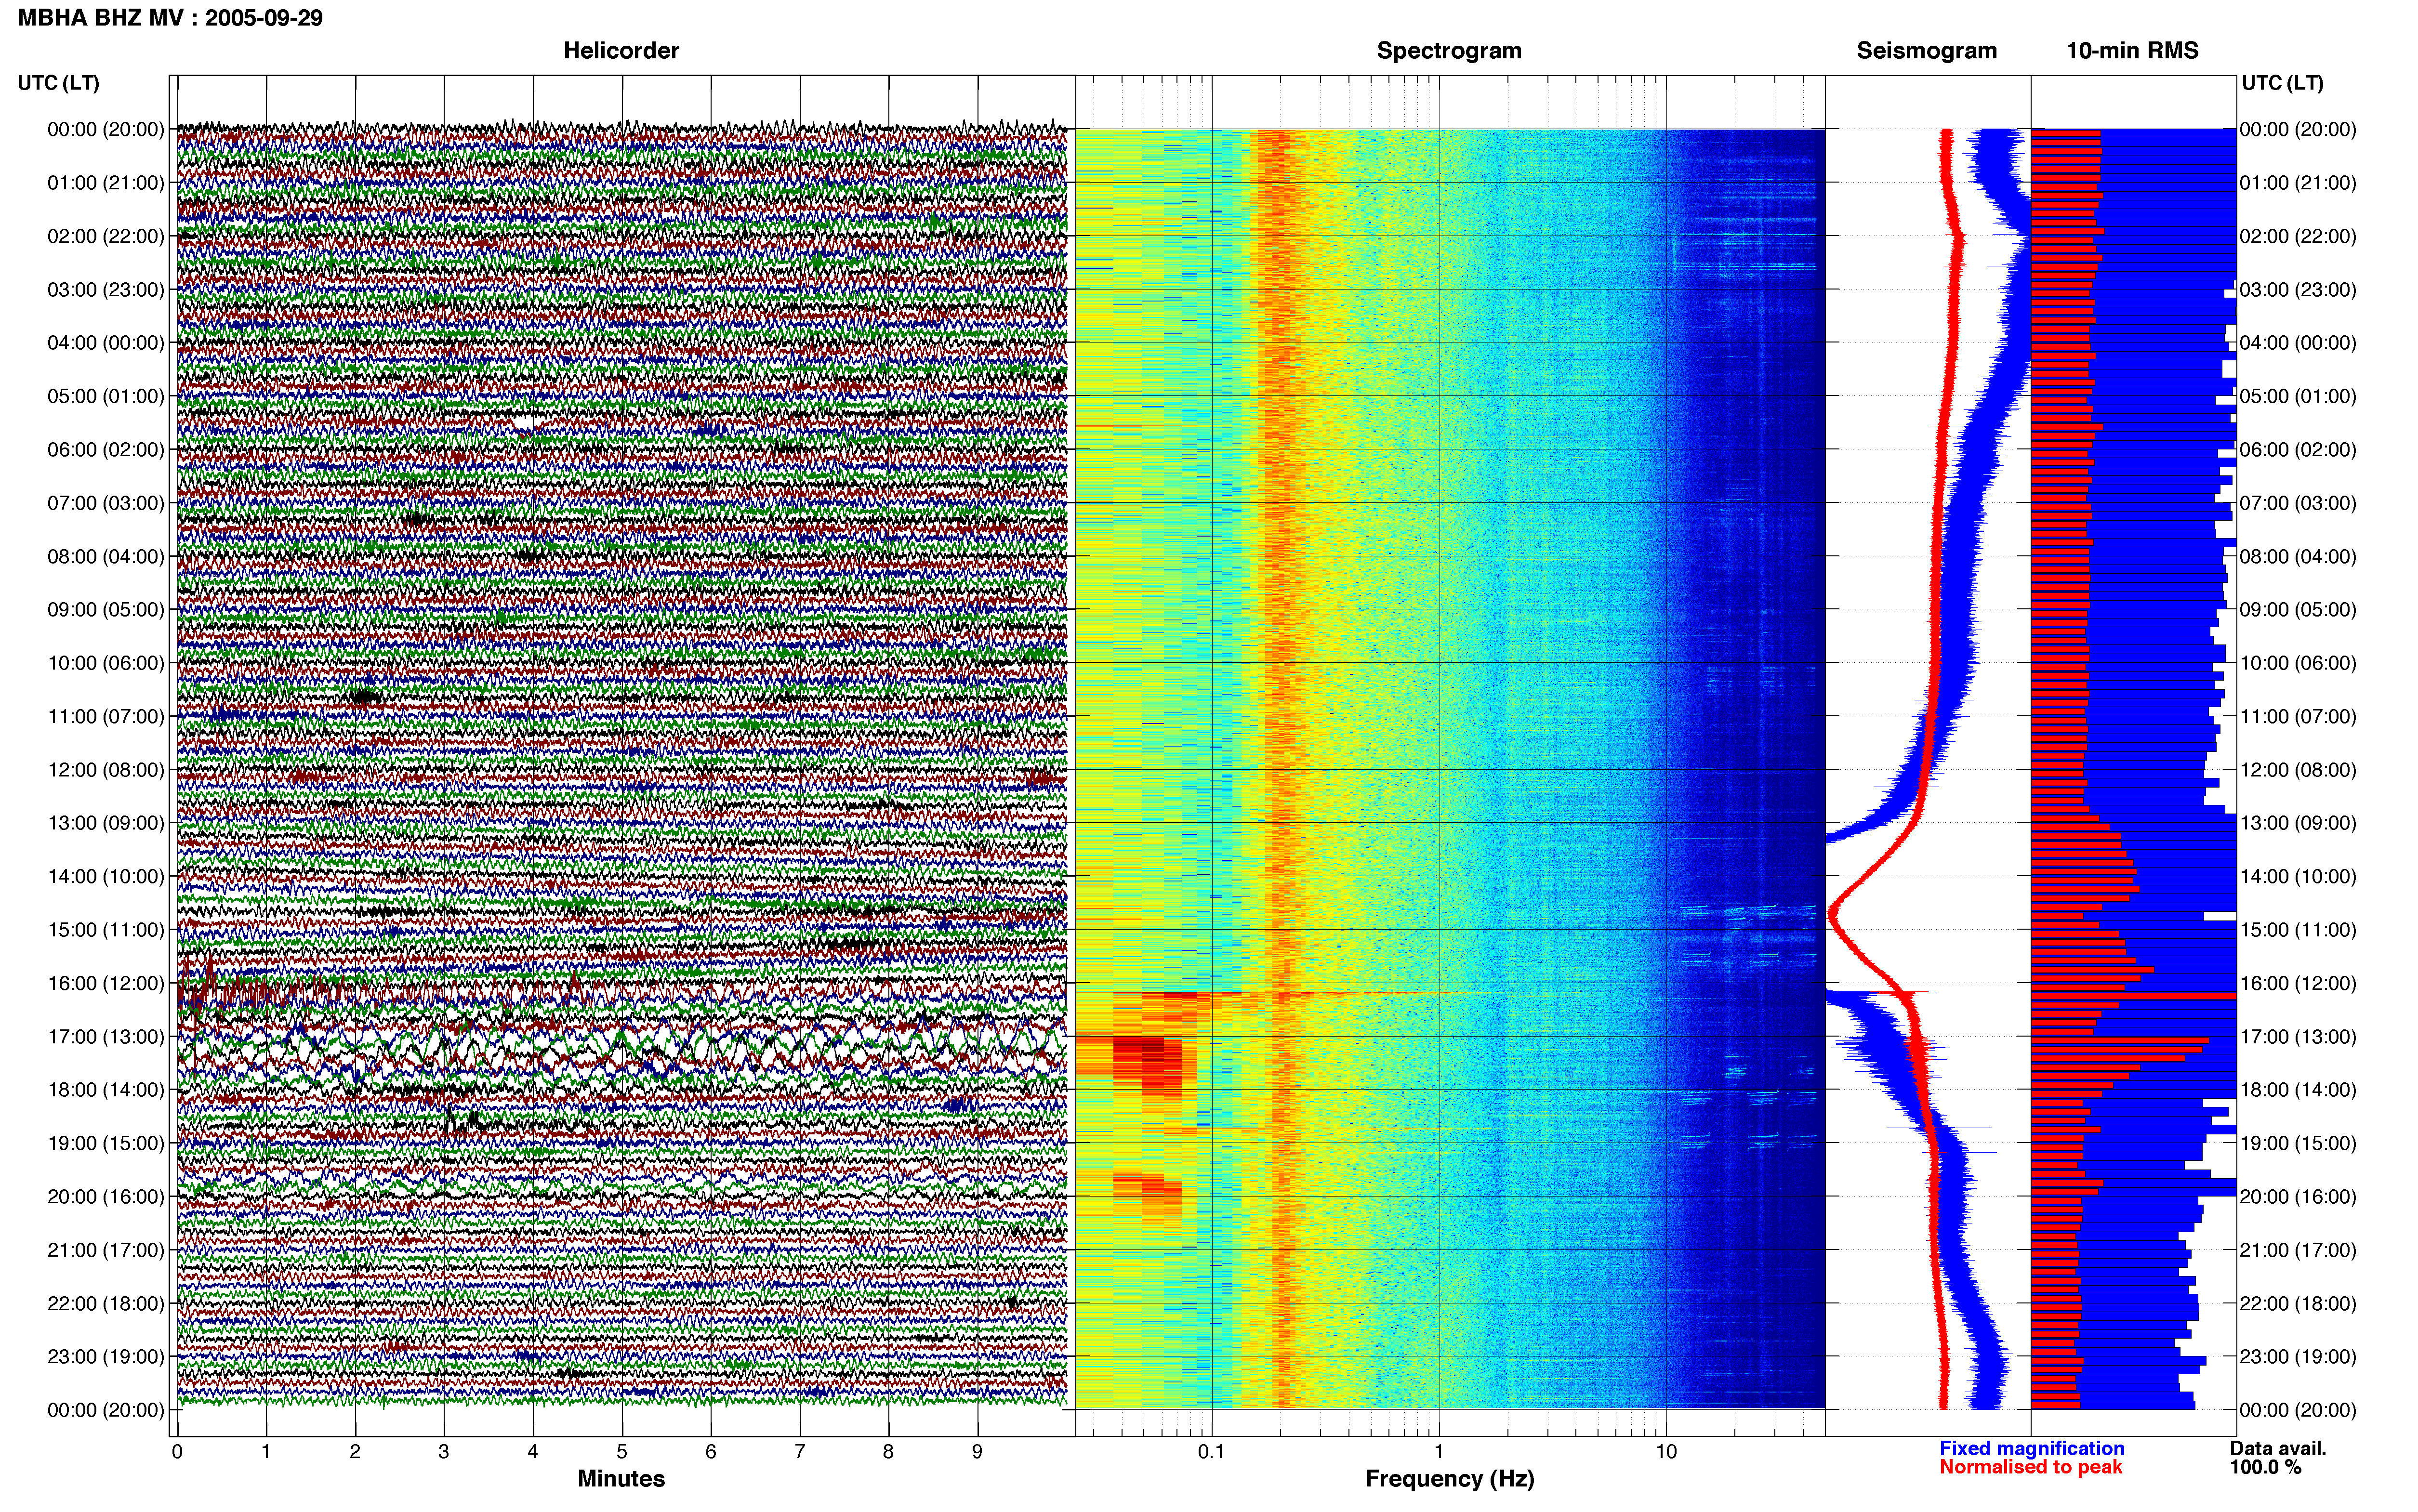The height and width of the screenshot is (1512, 2418).
Task: Click the left 'UTC (LT)' axis label
Action: pyautogui.click(x=58, y=83)
